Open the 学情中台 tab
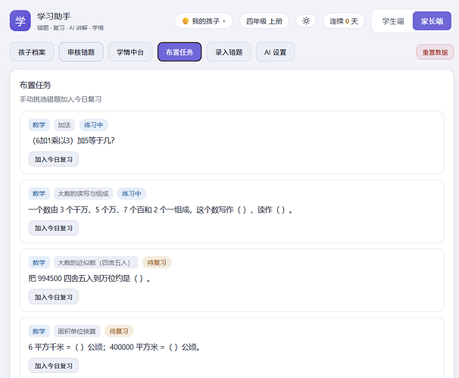The height and width of the screenshot is (378, 459). pos(130,52)
